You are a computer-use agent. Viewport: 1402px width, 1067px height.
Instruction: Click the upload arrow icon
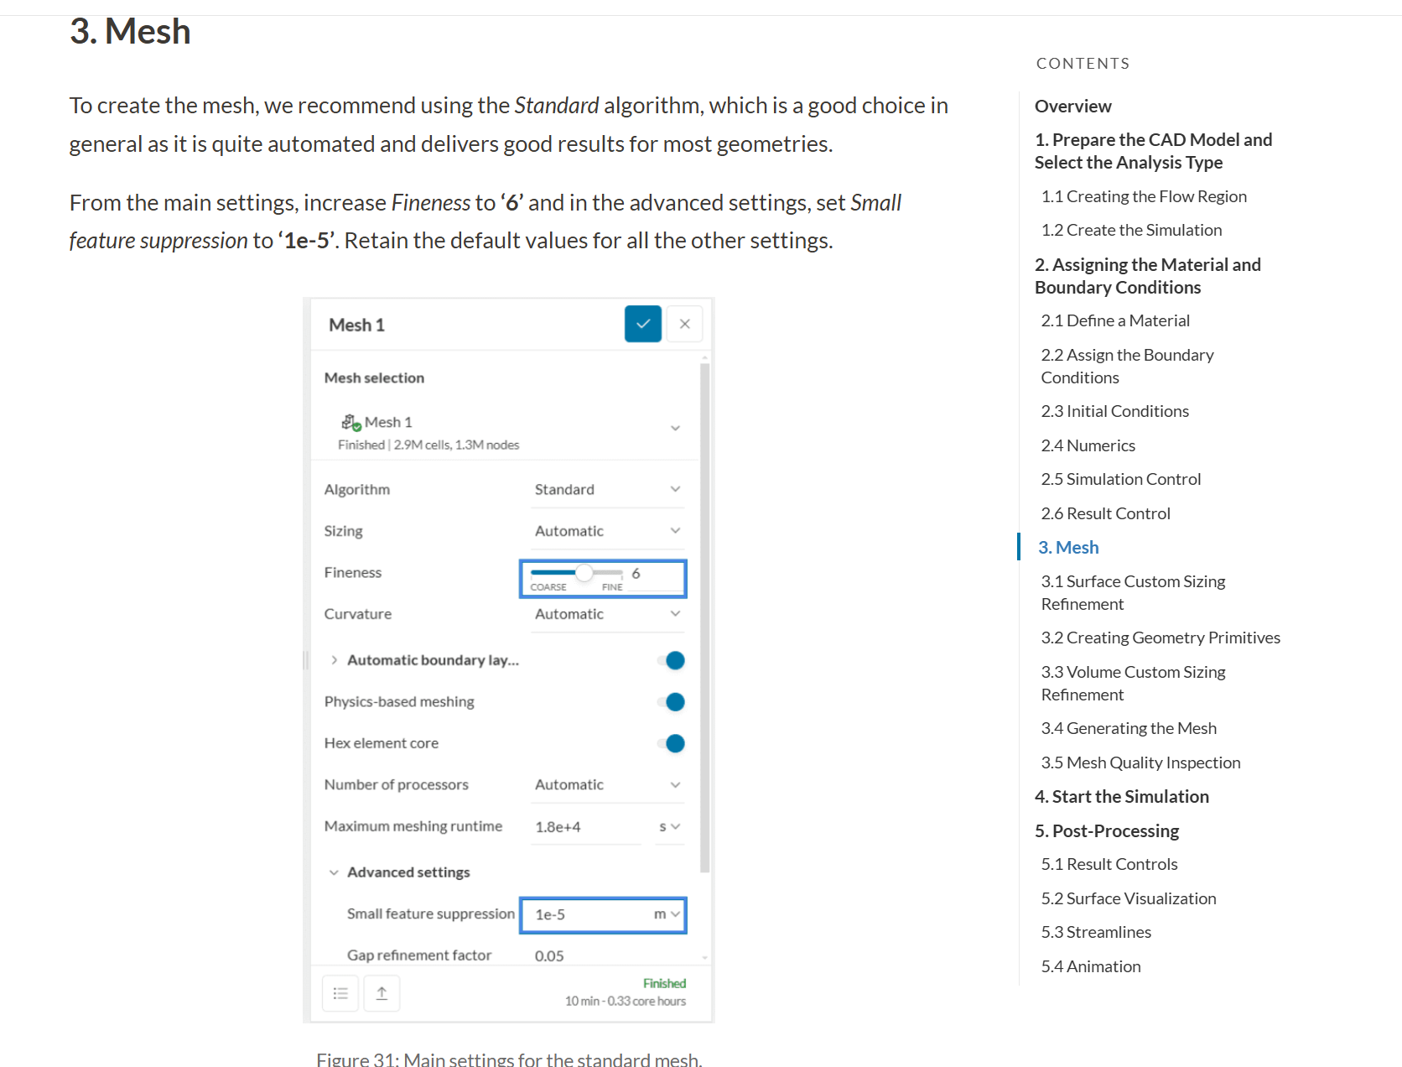pos(382,993)
